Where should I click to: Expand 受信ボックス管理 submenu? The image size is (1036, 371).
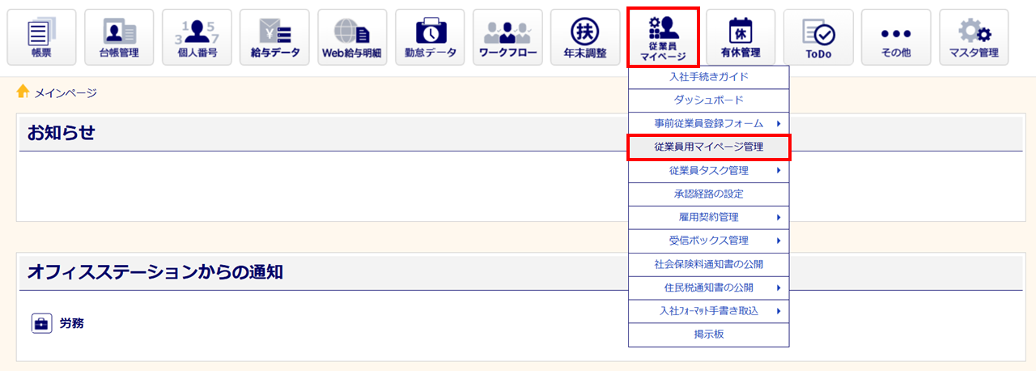coord(709,241)
